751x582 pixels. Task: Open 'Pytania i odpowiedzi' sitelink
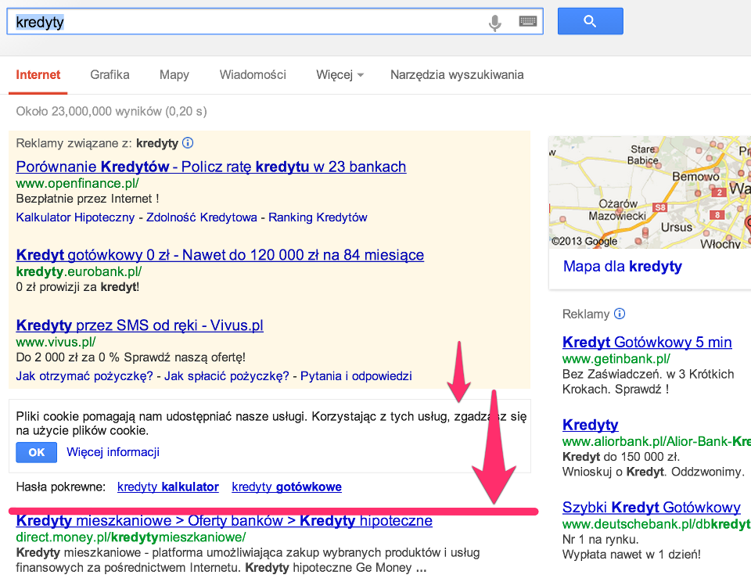point(356,376)
